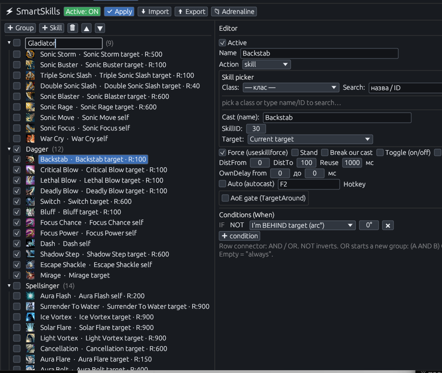Select Surrender To Water skill row
This screenshot has width=442, height=373.
point(124,307)
